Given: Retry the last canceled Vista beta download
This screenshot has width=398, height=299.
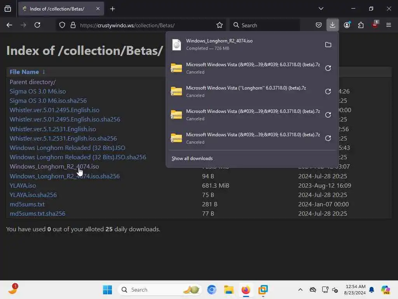Looking at the screenshot, I should pos(328,138).
